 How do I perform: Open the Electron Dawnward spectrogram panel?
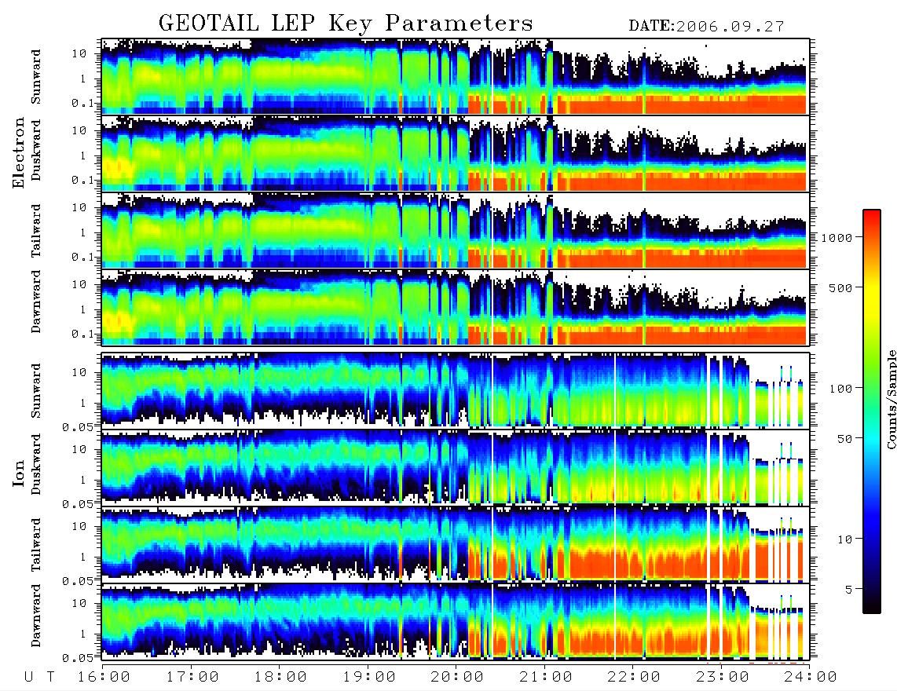pos(456,307)
